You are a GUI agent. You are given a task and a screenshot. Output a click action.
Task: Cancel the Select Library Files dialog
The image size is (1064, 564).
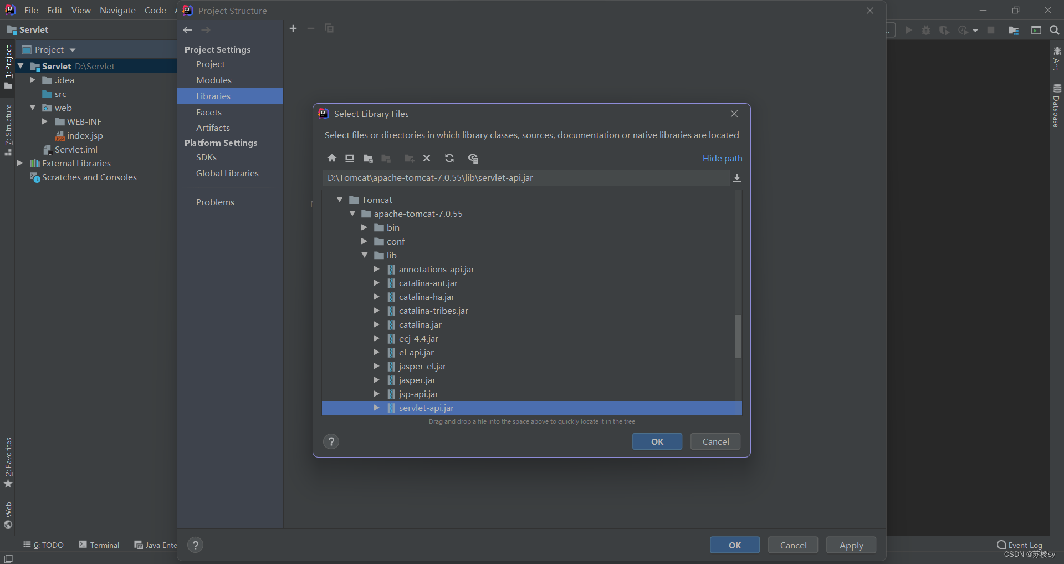(x=715, y=441)
